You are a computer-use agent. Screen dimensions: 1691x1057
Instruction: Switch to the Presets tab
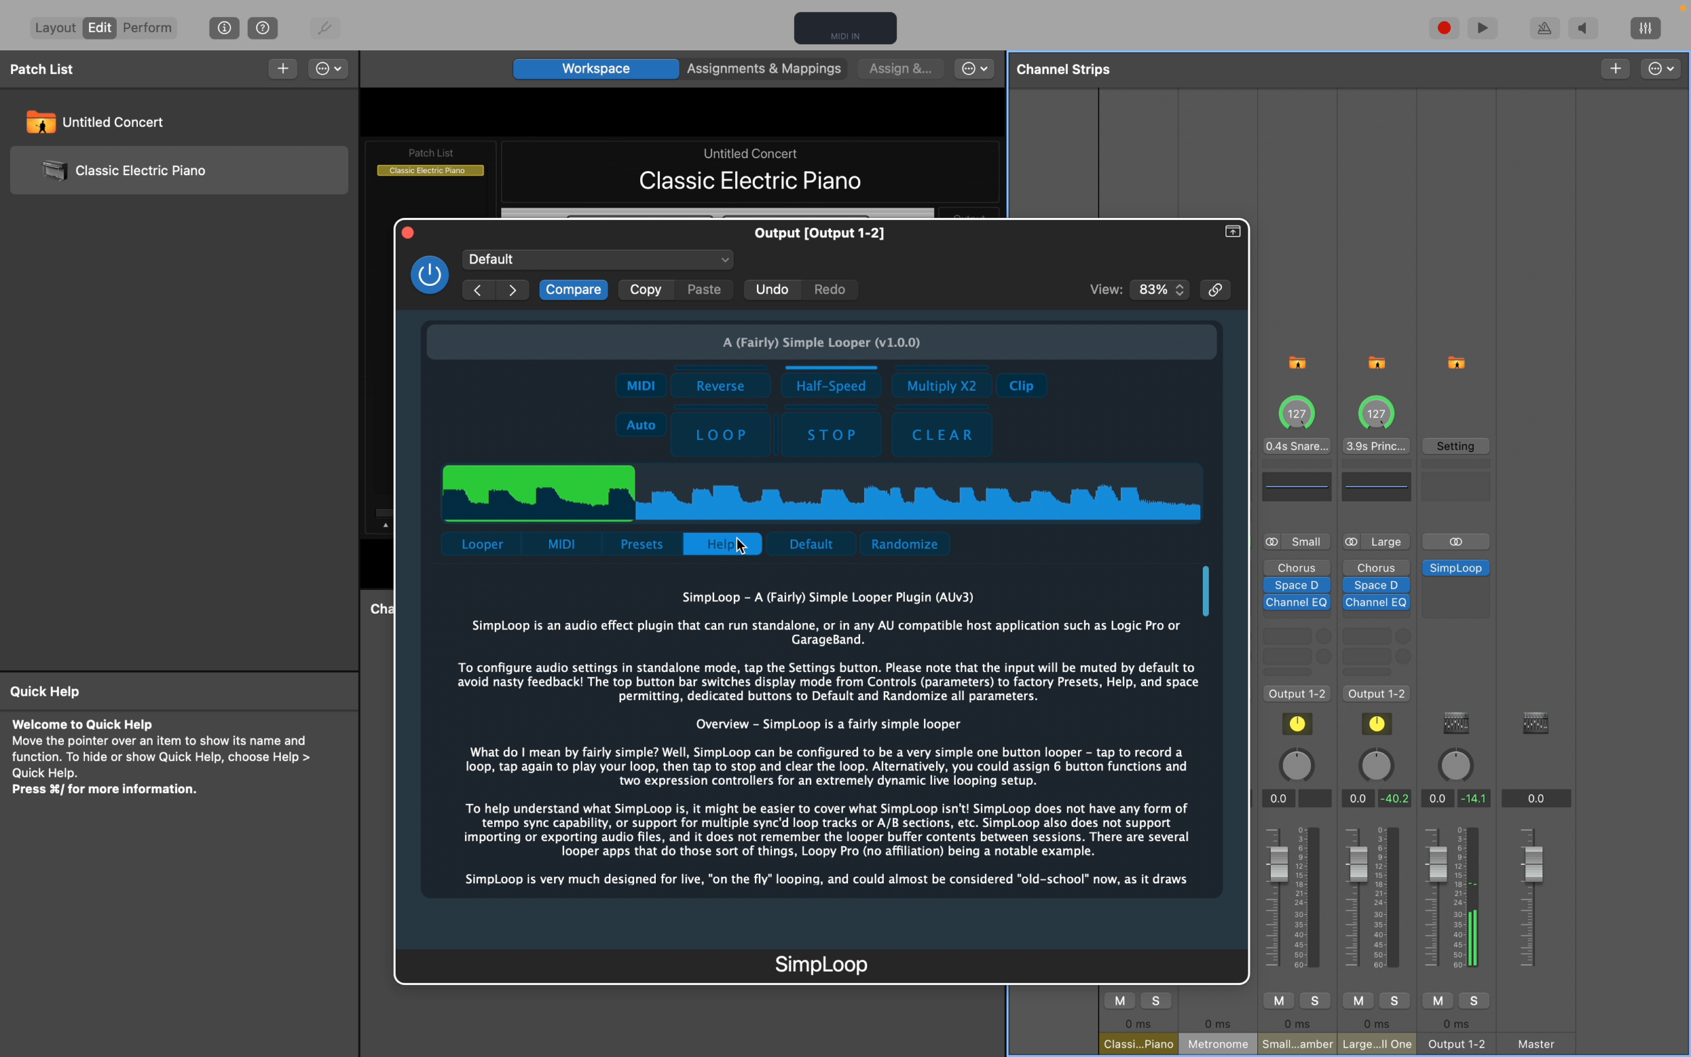(x=641, y=544)
